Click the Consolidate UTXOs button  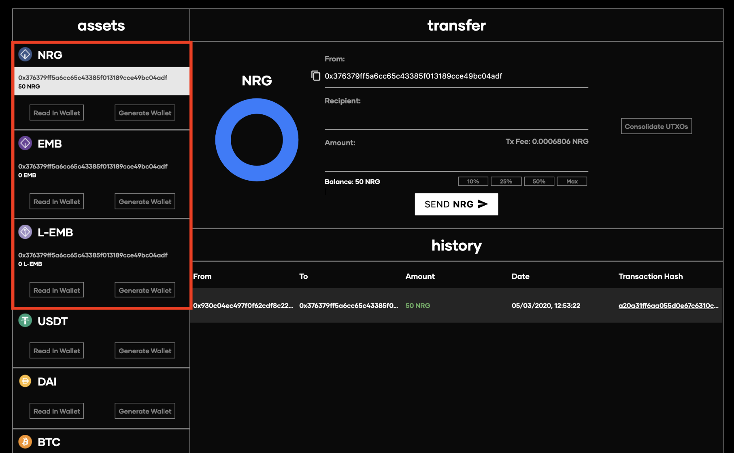coord(656,126)
